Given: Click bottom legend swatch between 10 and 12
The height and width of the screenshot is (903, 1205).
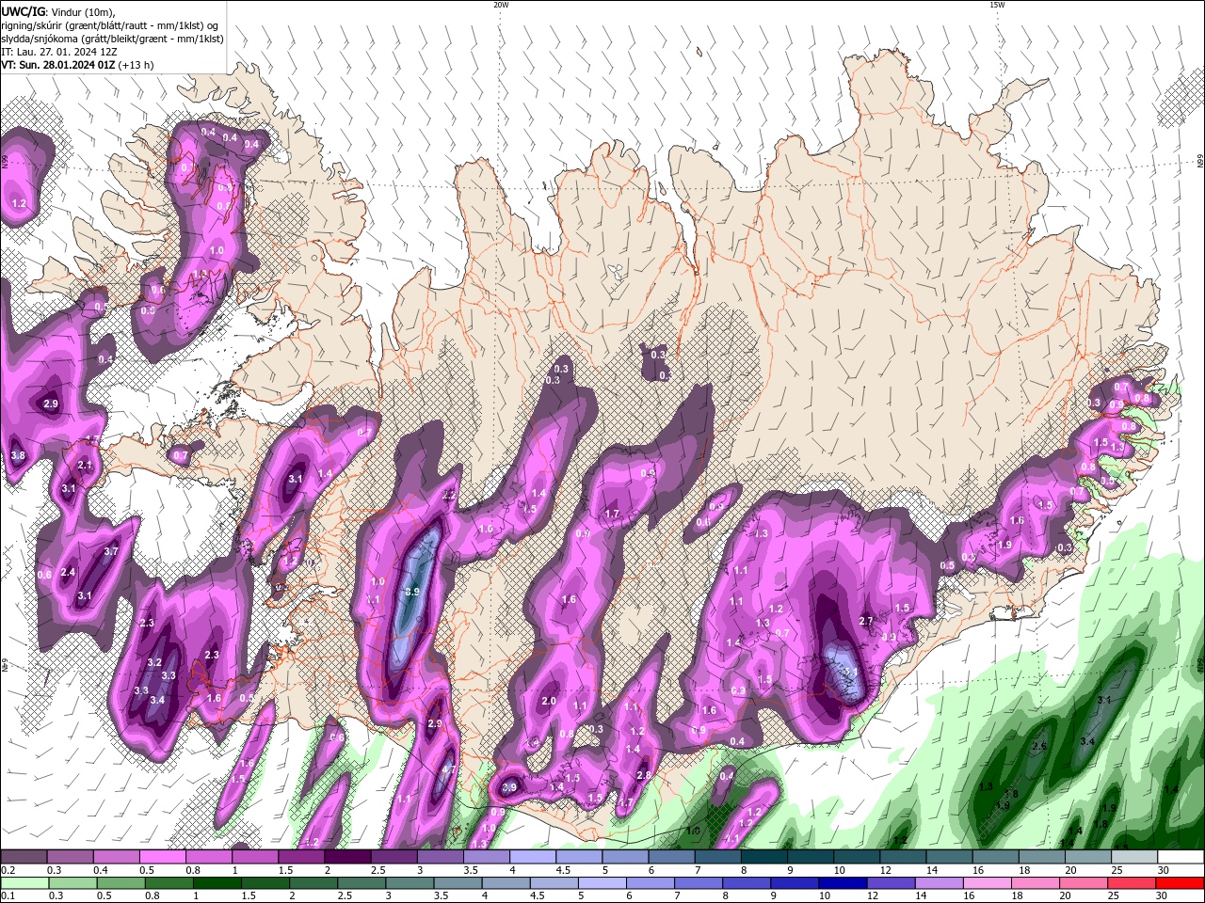Looking at the screenshot, I should (x=843, y=883).
